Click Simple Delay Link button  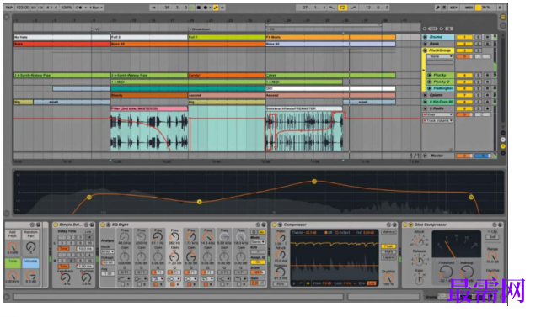88,231
